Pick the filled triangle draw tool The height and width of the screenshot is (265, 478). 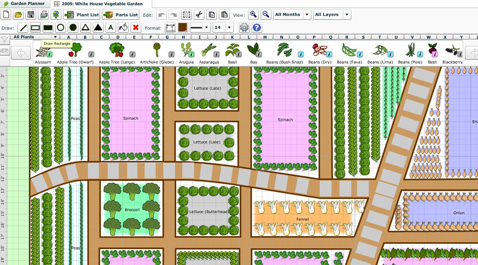(98, 28)
